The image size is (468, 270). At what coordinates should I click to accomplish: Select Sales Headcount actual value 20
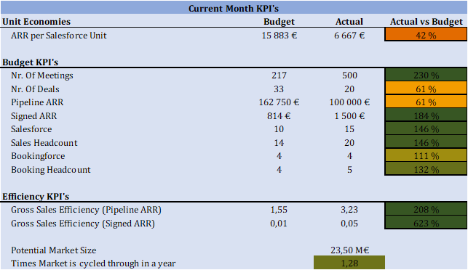tap(349, 142)
